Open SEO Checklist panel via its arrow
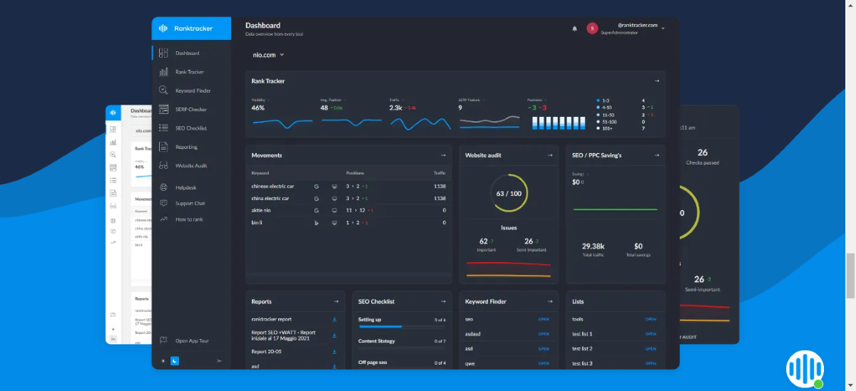 pyautogui.click(x=443, y=302)
